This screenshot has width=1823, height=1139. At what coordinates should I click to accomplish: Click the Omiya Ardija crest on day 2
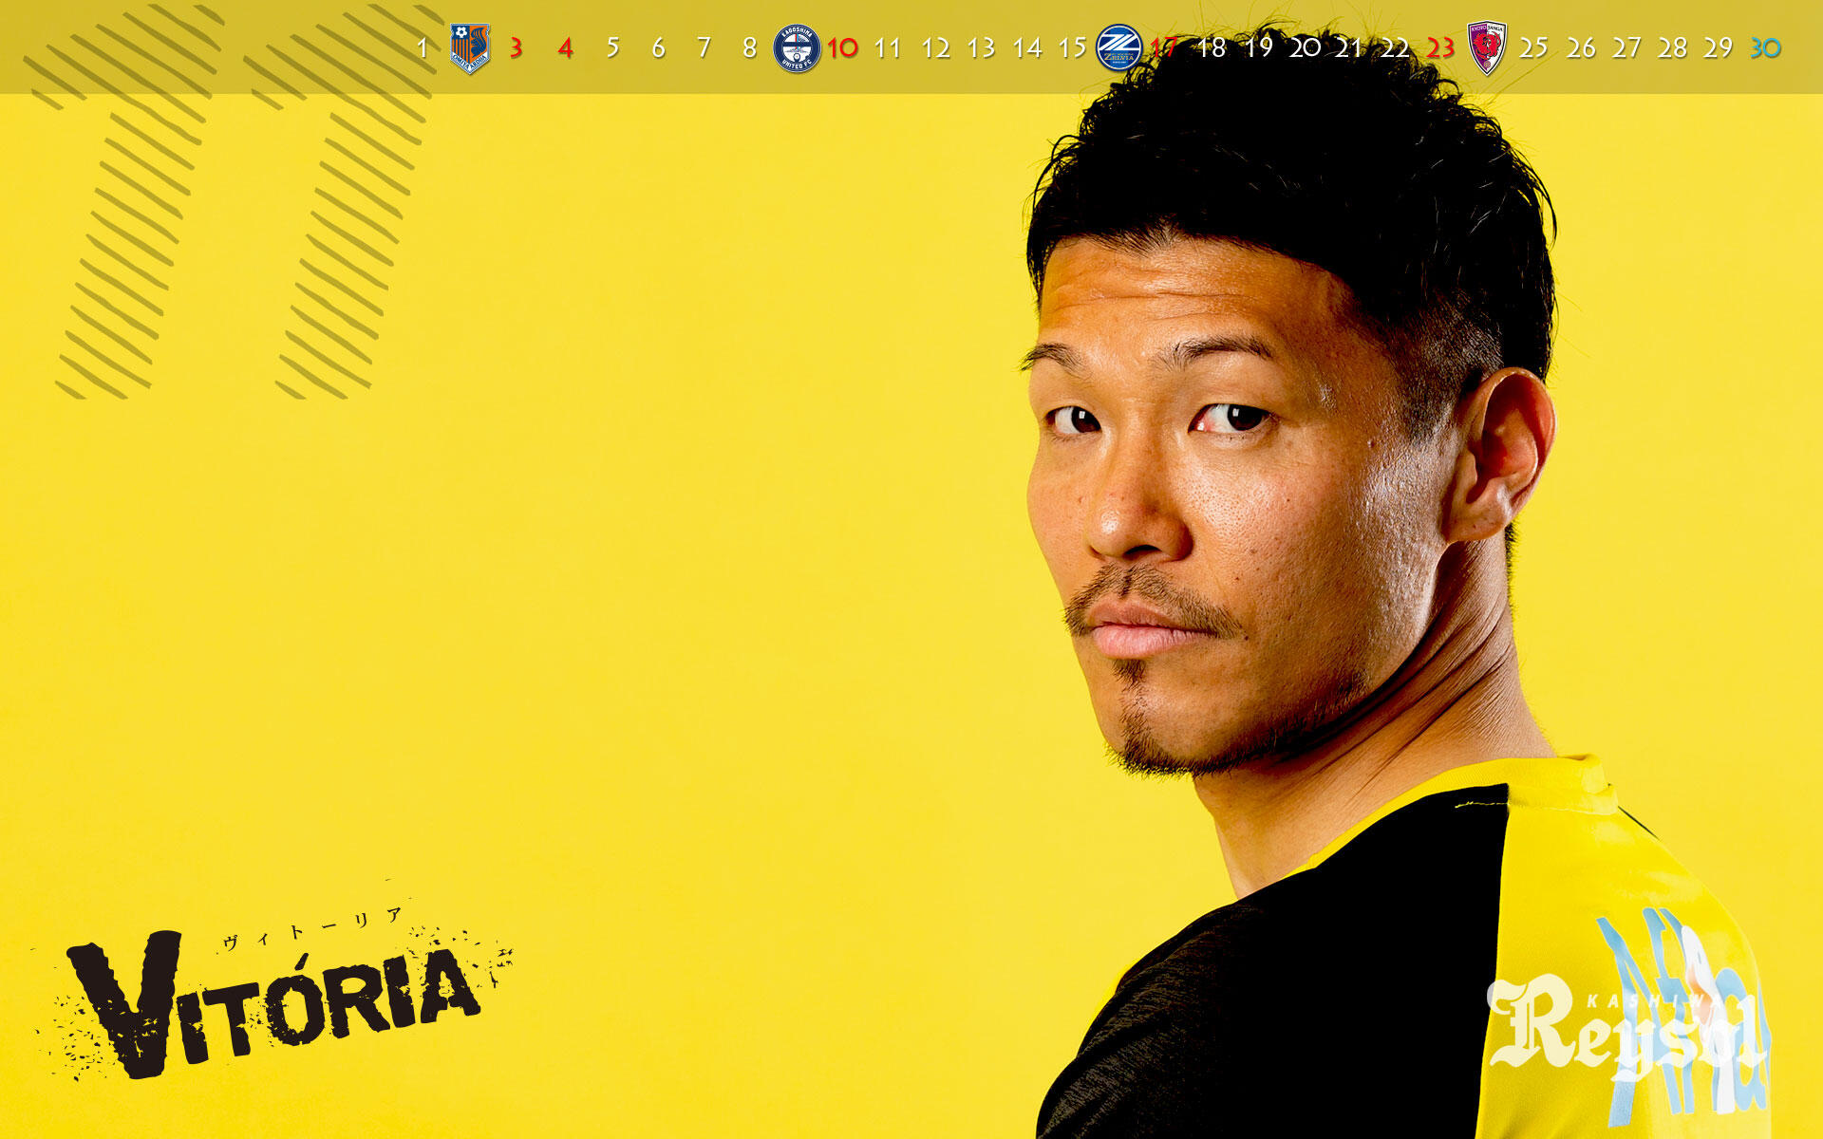point(469,47)
